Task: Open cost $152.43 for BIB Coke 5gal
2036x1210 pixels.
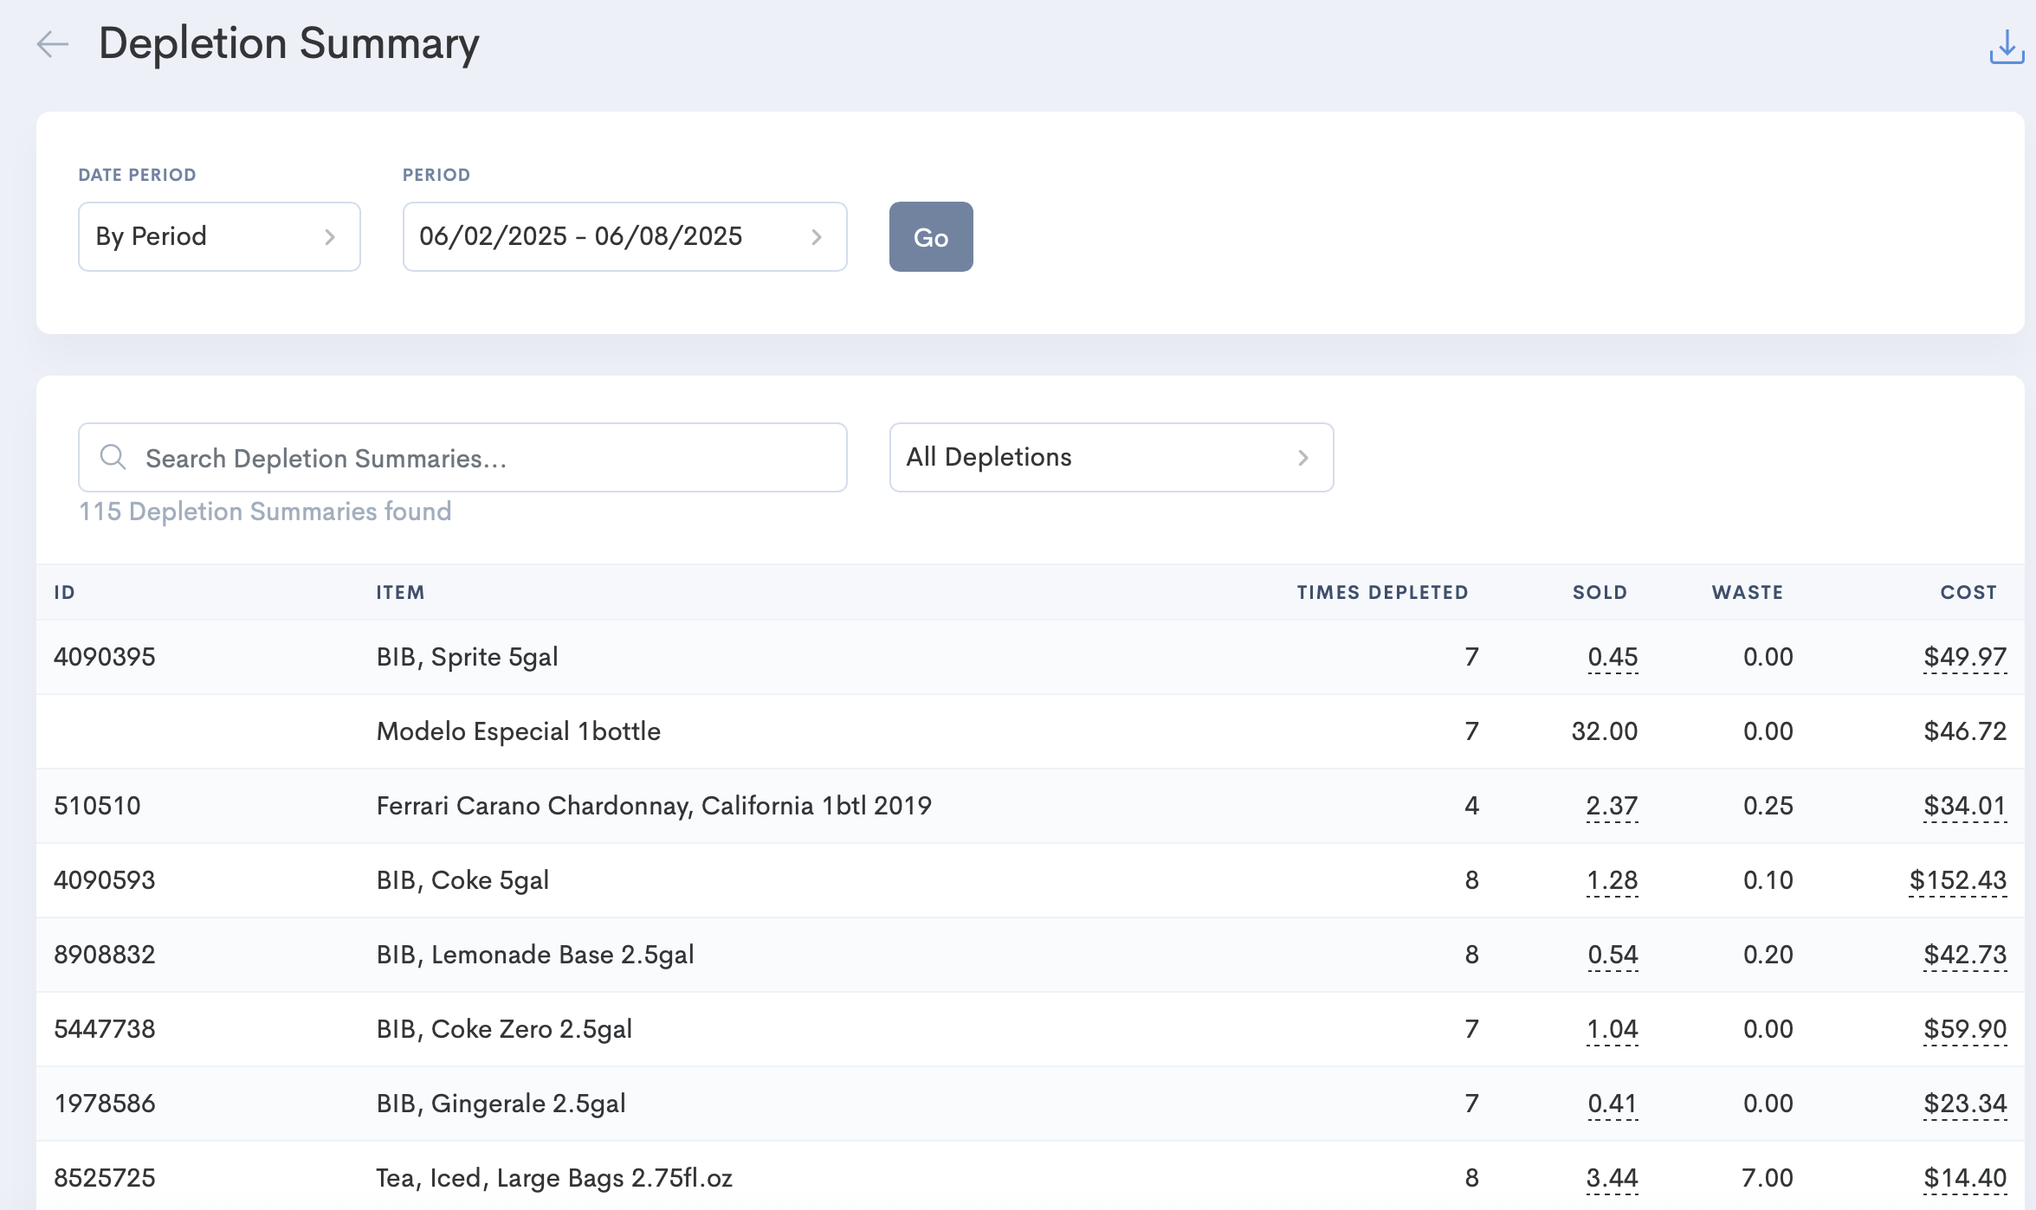Action: (1958, 880)
